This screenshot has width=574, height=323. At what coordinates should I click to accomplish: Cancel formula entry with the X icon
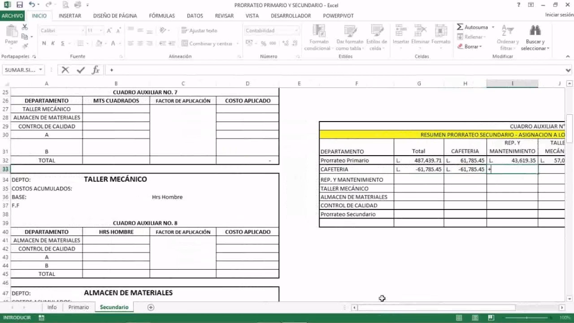tap(65, 70)
